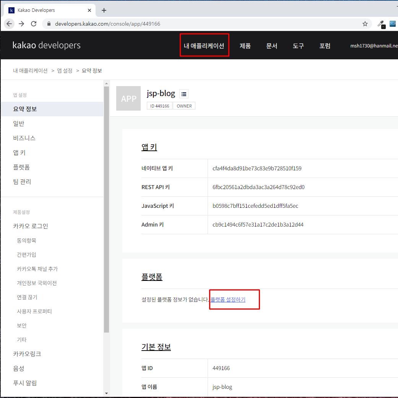
Task: Click the Admin key value cb9c1494…
Action: [x=258, y=225]
